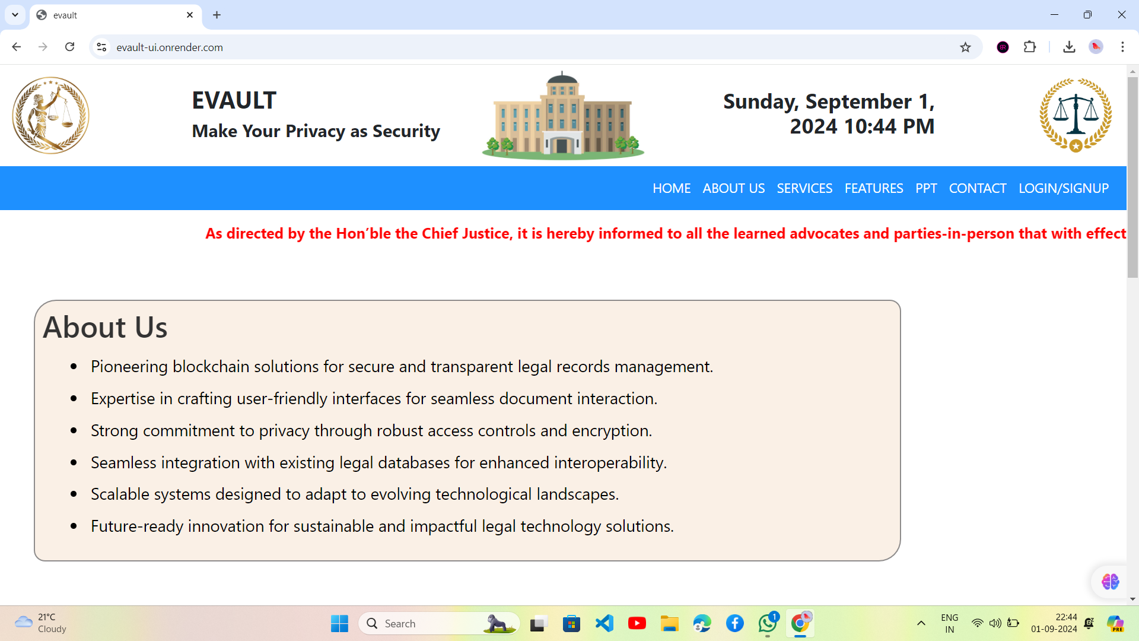1139x641 pixels.
Task: Open Wi-Fi network settings in tray
Action: coord(977,623)
